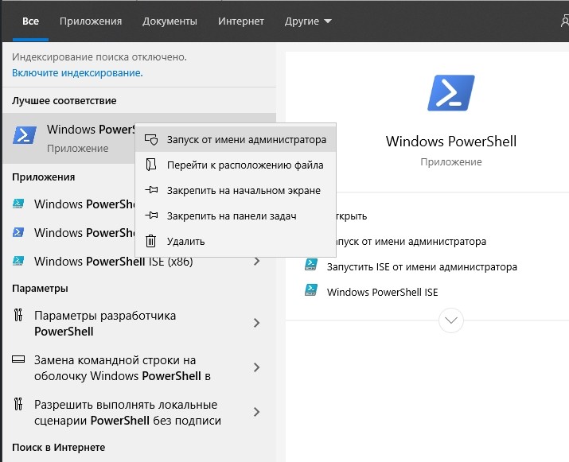Click the Windows PowerShell ISE (x86) icon
Screen dimensions: 569x462
(19, 262)
